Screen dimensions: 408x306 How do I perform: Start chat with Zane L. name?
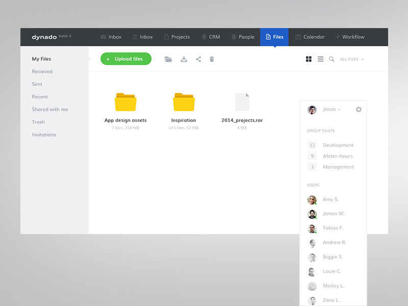(331, 300)
